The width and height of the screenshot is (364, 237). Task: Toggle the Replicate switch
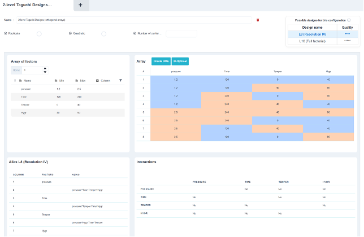coord(39,34)
